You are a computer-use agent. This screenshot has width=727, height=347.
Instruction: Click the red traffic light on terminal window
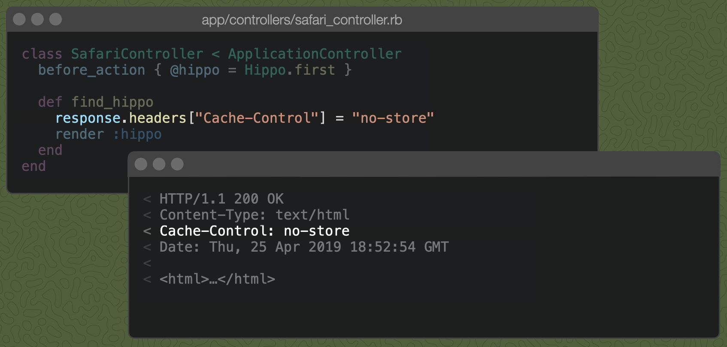pyautogui.click(x=140, y=164)
